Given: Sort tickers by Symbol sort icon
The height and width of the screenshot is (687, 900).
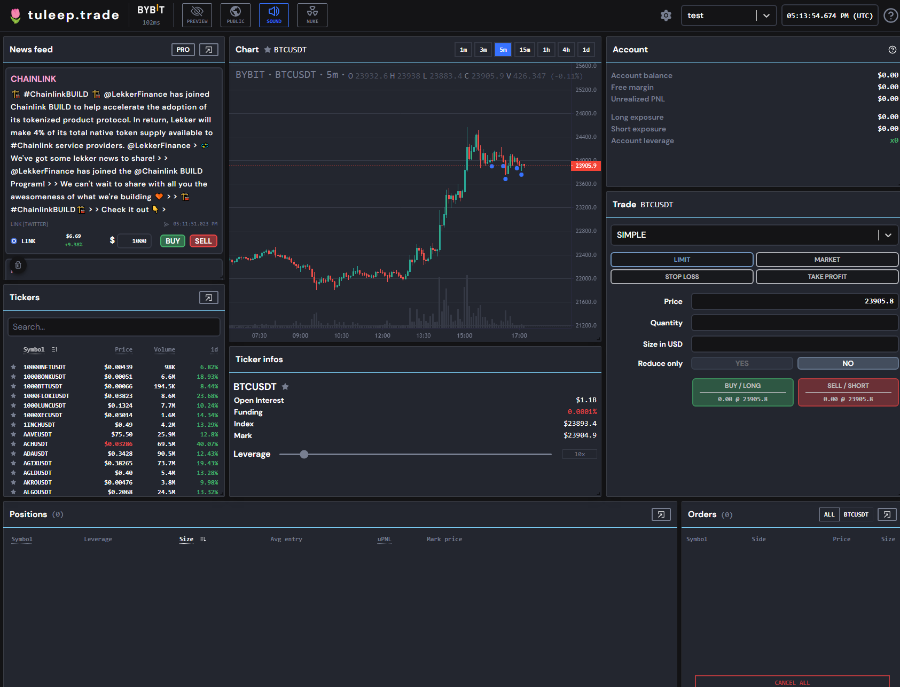Looking at the screenshot, I should coord(54,349).
